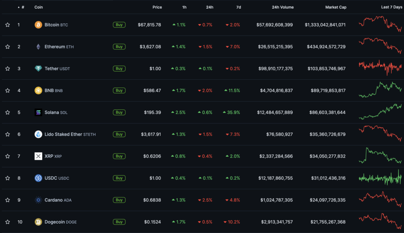Sort by the 7d change header
Viewport: 404px width, 233px height.
click(x=238, y=7)
